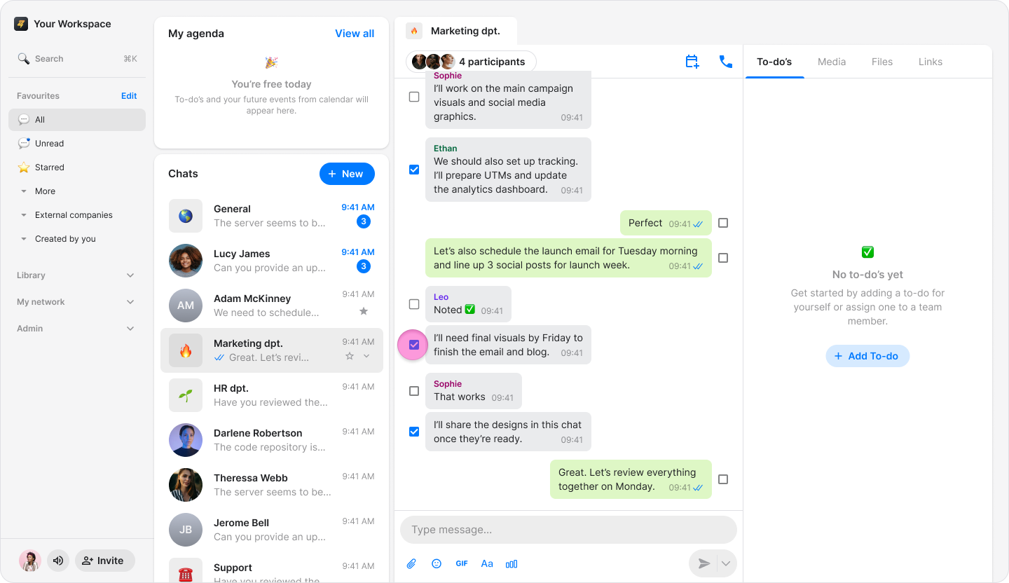The height and width of the screenshot is (583, 1009).
Task: Check the box next to launch email message
Action: (x=723, y=258)
